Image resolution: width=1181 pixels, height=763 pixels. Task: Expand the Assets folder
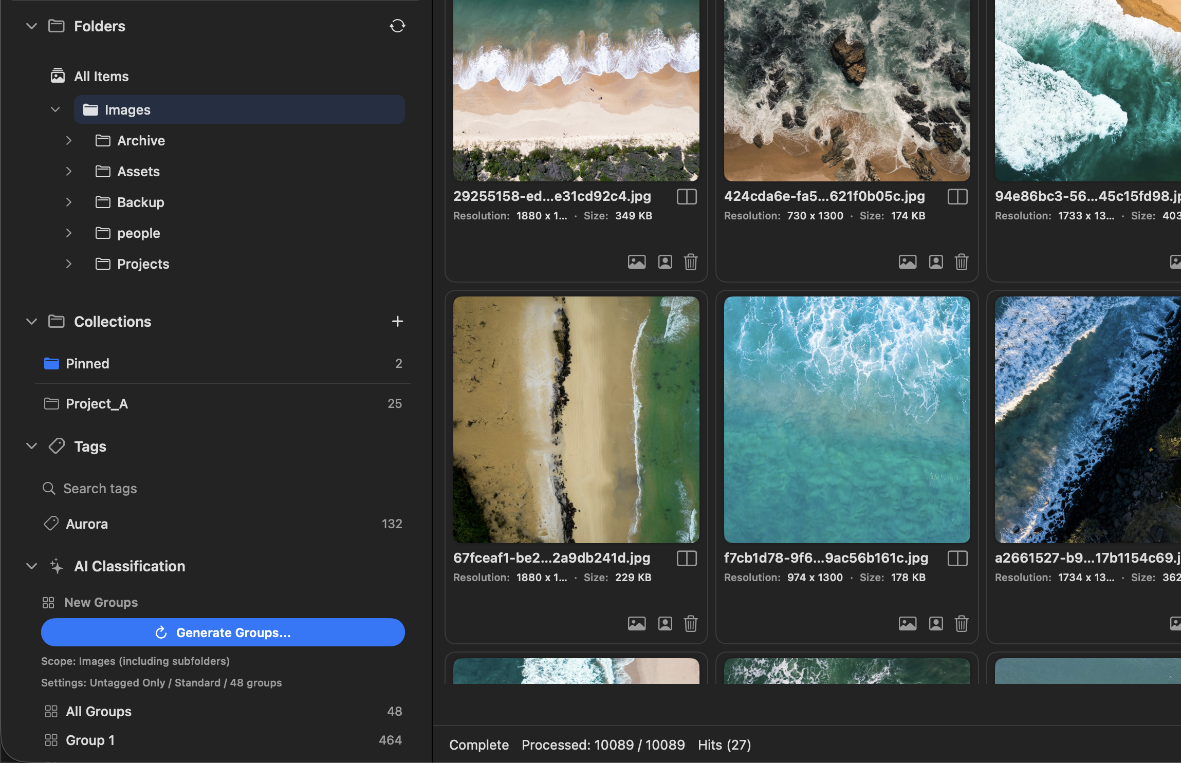[x=68, y=171]
